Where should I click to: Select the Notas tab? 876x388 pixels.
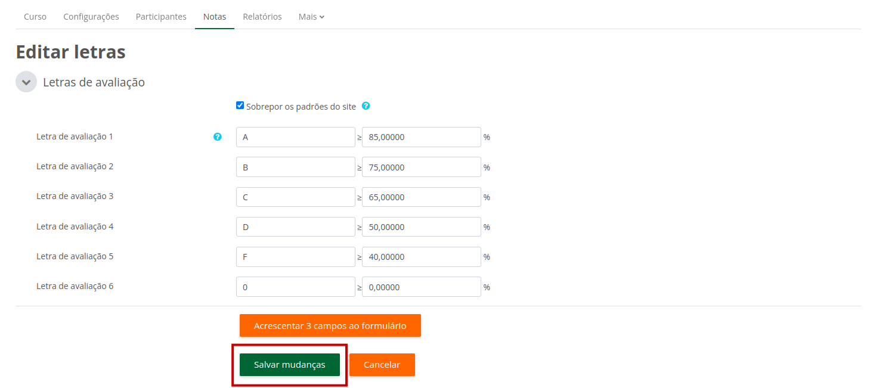point(215,17)
